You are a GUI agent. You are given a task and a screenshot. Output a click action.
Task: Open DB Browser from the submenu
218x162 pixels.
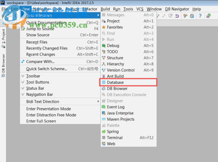129,88
